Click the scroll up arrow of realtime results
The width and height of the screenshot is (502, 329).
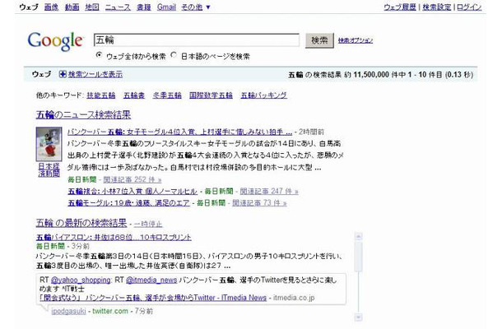click(359, 237)
